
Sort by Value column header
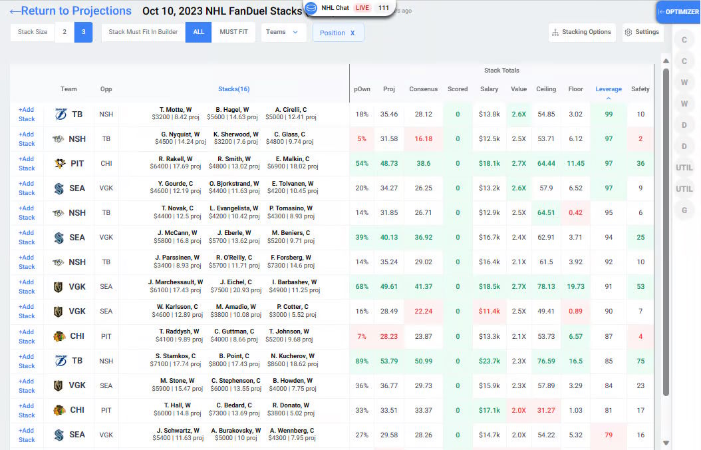(x=519, y=89)
